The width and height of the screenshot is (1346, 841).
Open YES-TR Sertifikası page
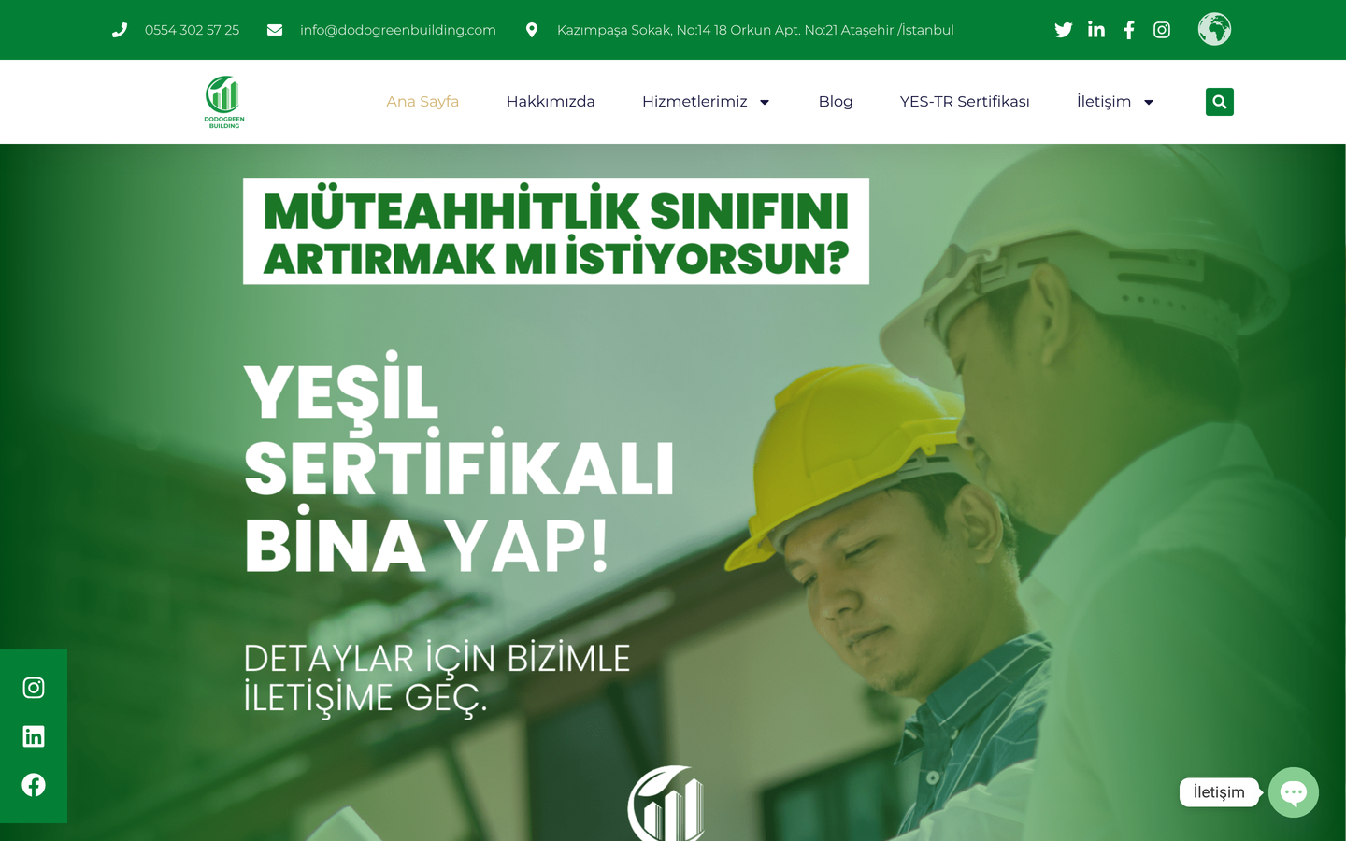click(x=965, y=101)
